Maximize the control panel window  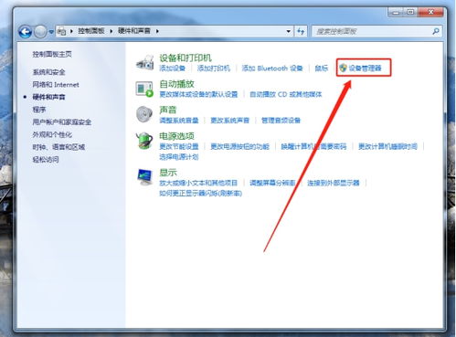[x=410, y=12]
